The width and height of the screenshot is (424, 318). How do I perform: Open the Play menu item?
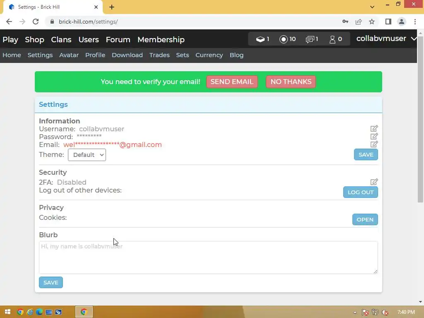tap(10, 39)
